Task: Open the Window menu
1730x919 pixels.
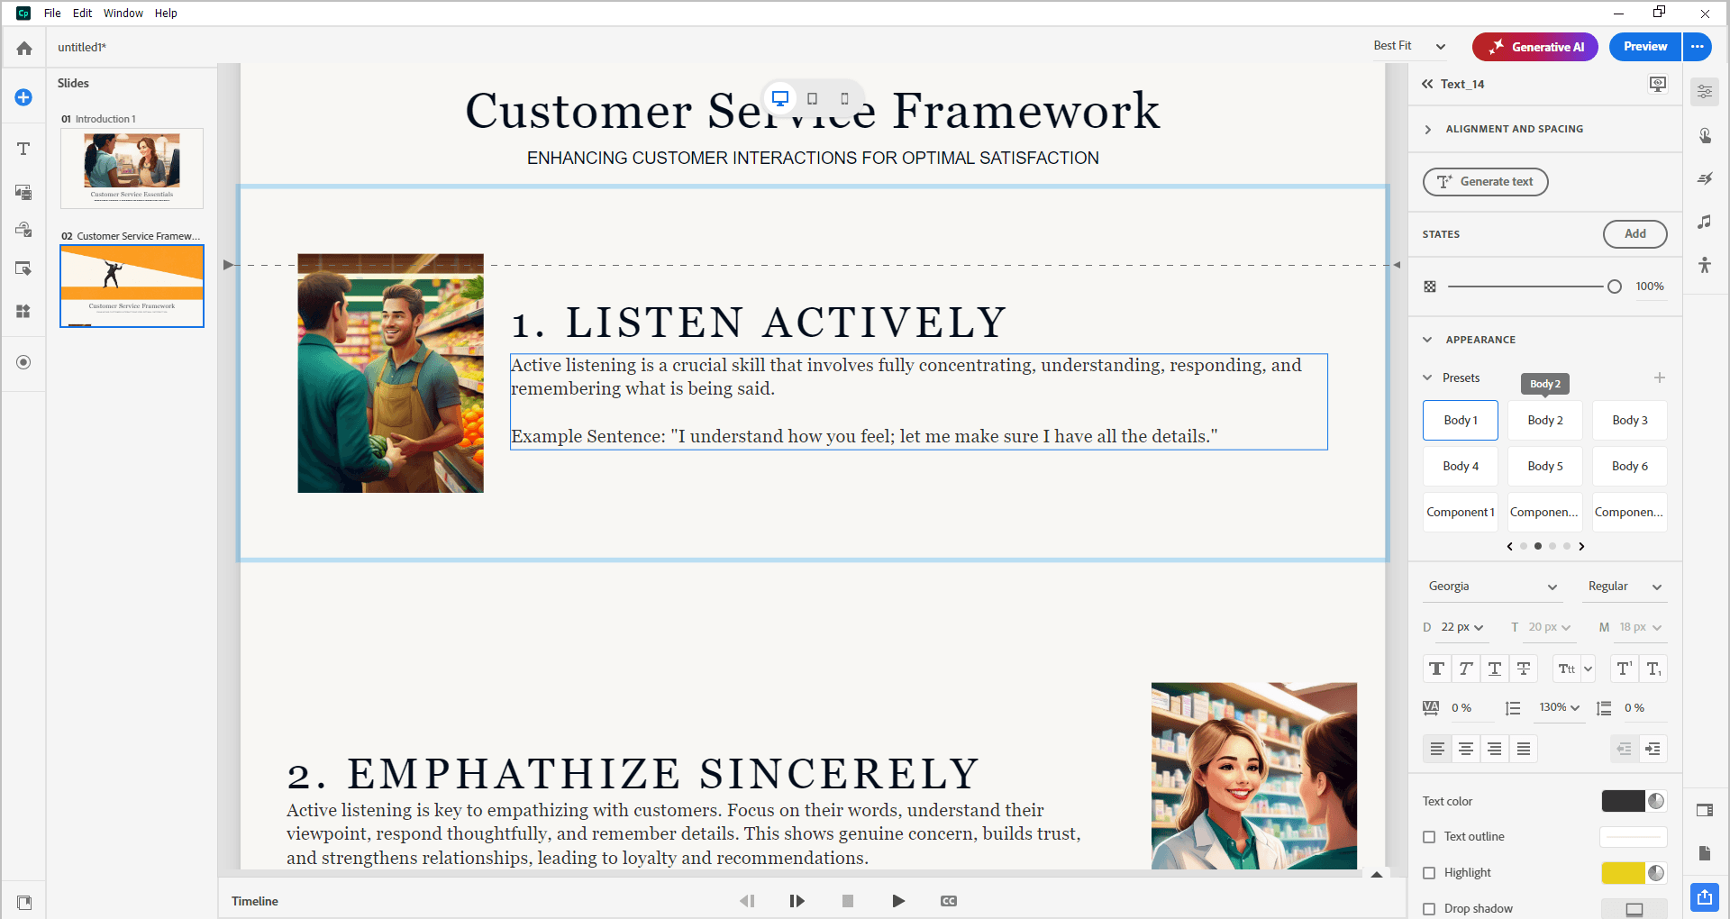Action: (x=123, y=13)
